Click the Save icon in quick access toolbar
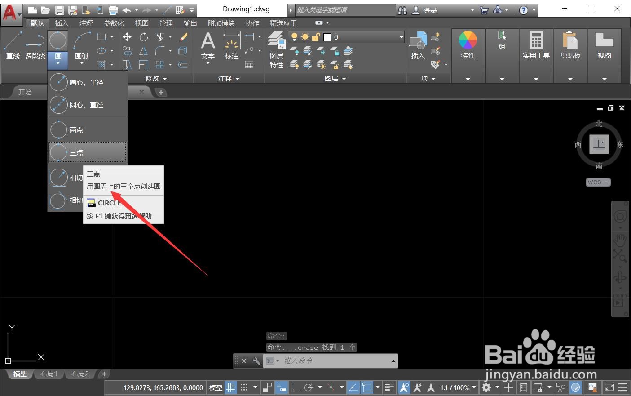This screenshot has height=396, width=631. 59,10
